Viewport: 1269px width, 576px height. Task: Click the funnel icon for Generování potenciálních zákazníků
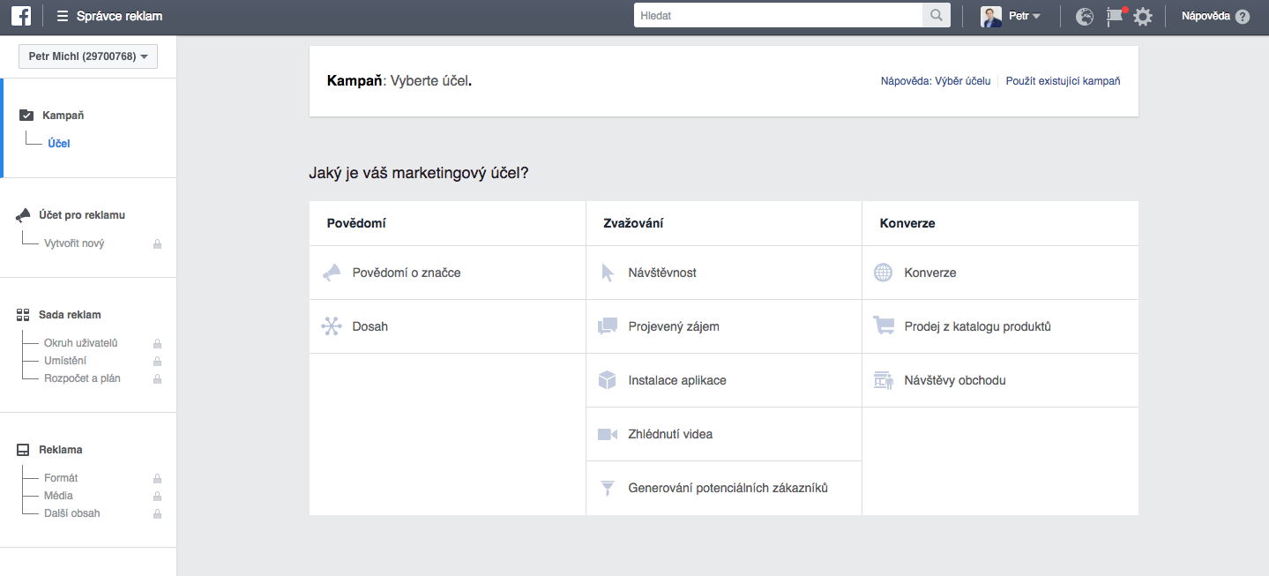pyautogui.click(x=607, y=488)
